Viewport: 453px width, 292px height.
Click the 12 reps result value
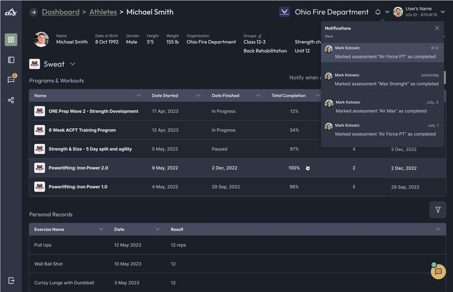pos(178,245)
